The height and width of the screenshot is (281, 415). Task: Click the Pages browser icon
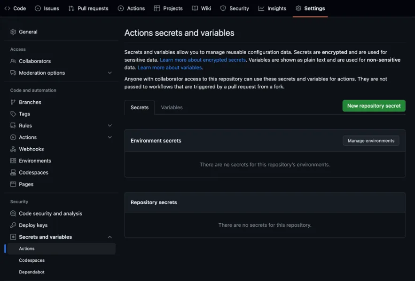pyautogui.click(x=13, y=184)
